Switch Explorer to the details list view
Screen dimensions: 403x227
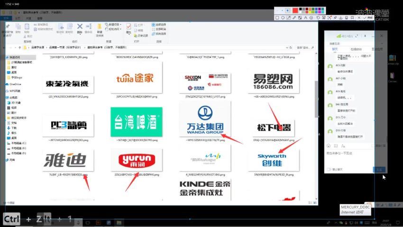point(310,202)
